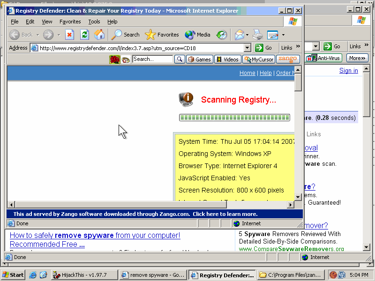
Task: Open the View menu
Action: tap(47, 22)
